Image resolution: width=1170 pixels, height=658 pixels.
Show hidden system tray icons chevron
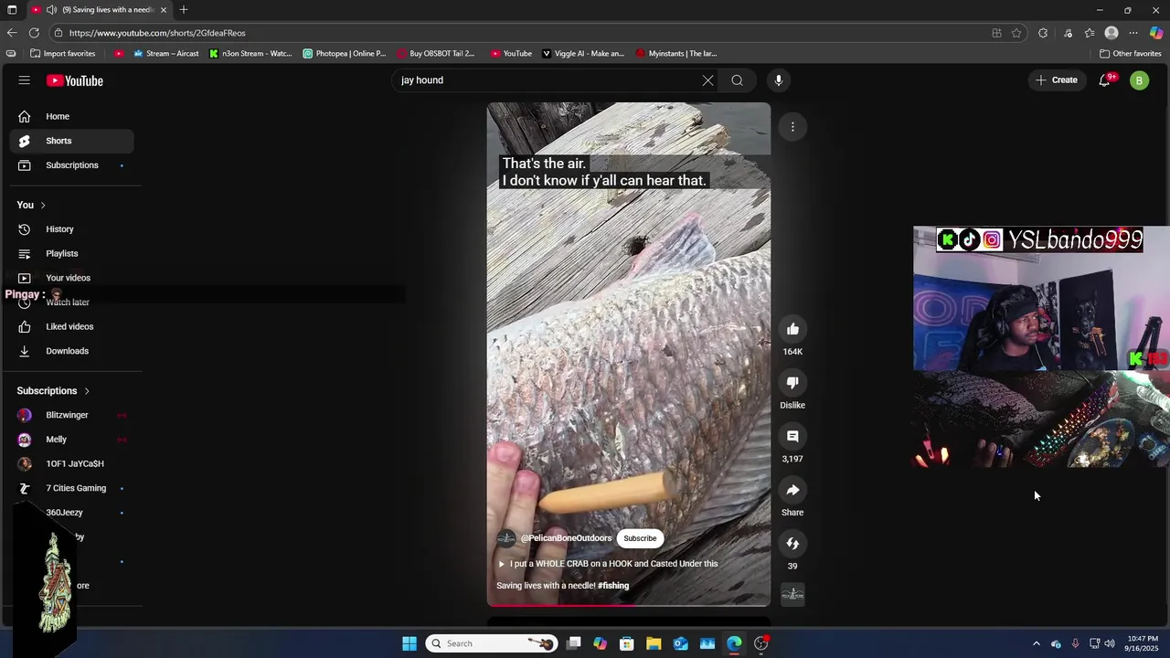pos(1036,643)
